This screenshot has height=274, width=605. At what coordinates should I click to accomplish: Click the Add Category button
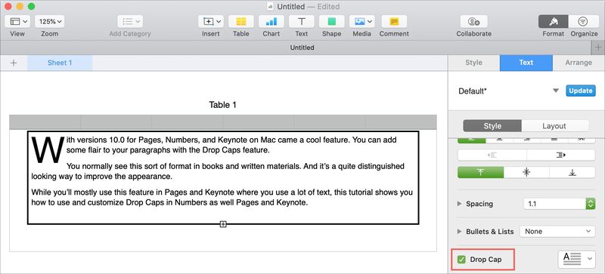tap(130, 22)
